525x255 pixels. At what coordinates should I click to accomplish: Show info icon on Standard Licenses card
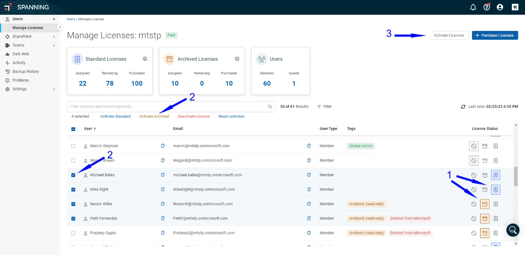pos(145,59)
